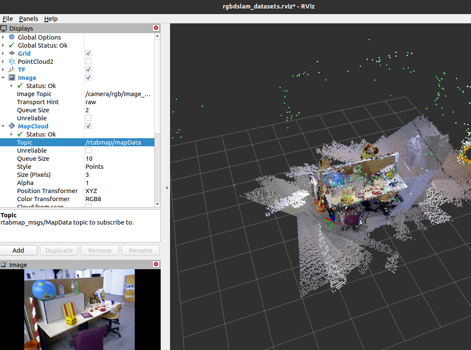This screenshot has height=350, width=471.
Task: Click the MapCloud display icon
Action: (12, 126)
